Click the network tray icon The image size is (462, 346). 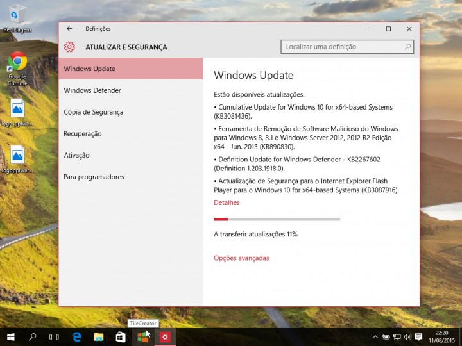[397, 337]
